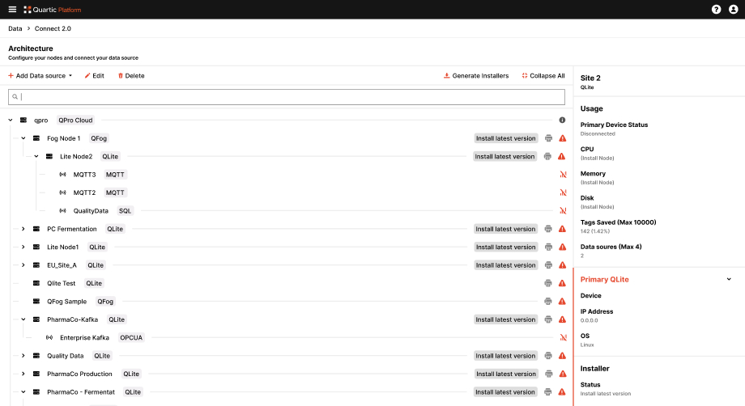The image size is (745, 406).
Task: Install latest version for Quality Data
Action: (x=505, y=356)
